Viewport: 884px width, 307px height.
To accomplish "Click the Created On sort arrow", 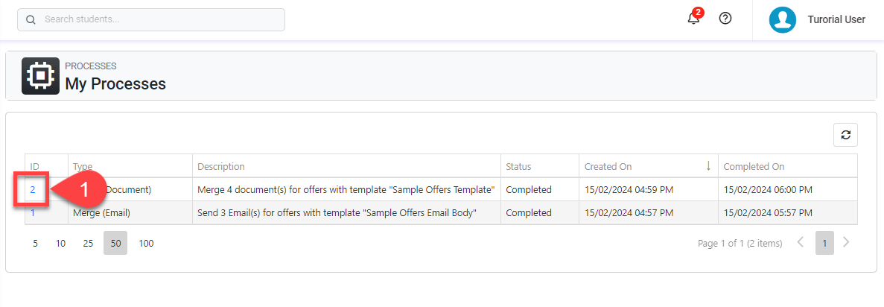I will click(x=708, y=166).
